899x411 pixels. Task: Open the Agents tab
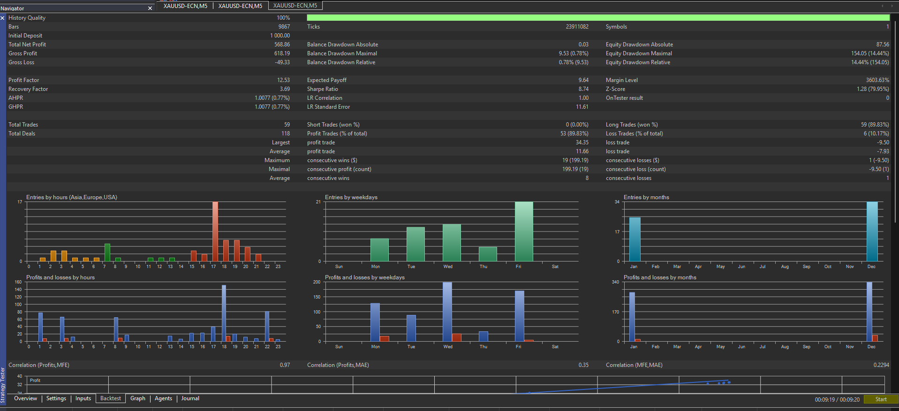tap(163, 398)
